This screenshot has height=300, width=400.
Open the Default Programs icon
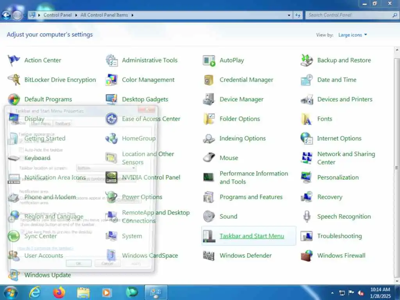pos(14,99)
